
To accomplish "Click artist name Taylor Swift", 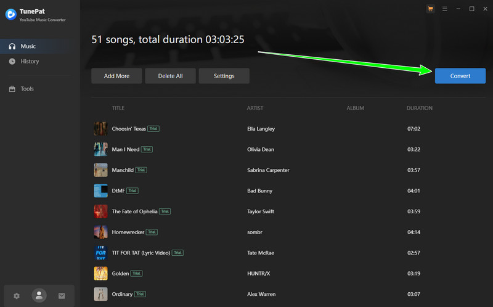I will [x=261, y=211].
